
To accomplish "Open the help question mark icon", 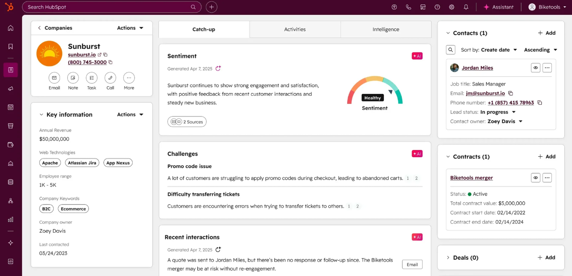I will point(437,7).
